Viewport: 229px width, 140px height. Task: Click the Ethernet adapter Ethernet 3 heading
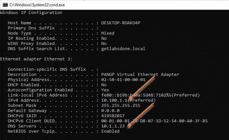(37, 59)
